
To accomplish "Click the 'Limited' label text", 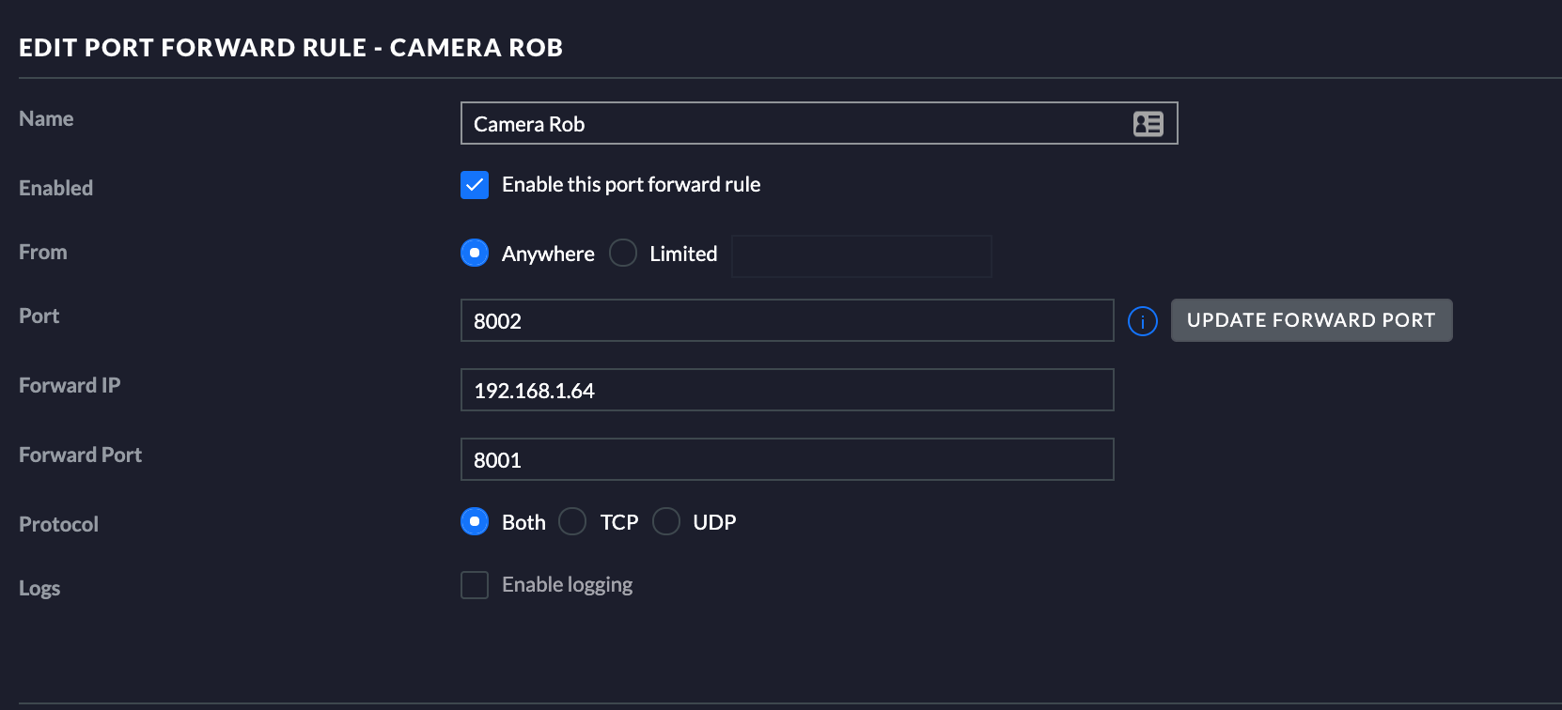I will pos(683,254).
